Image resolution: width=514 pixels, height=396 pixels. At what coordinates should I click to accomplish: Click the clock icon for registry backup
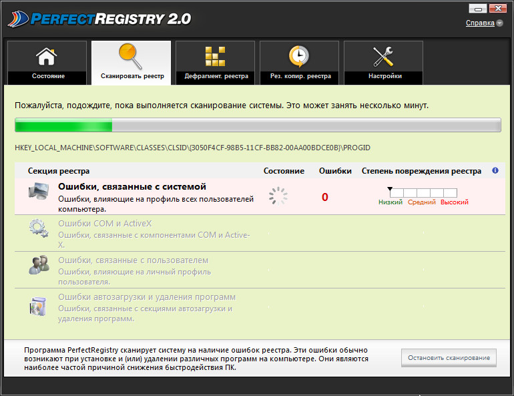298,56
